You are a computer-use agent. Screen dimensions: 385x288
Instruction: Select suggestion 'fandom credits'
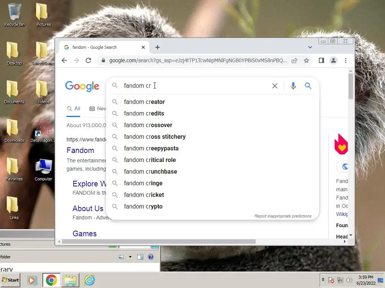click(x=212, y=113)
